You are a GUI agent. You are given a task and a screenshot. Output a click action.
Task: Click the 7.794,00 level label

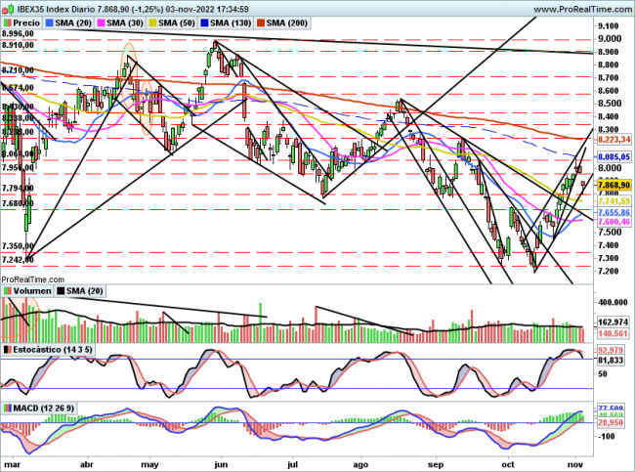pyautogui.click(x=17, y=189)
